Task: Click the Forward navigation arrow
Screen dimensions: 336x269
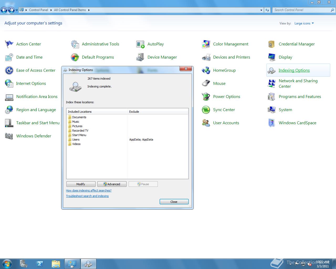Action: click(x=11, y=10)
